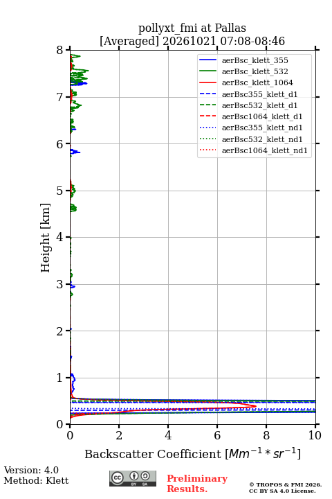Click the solid blue line sample in legend

tap(207, 60)
